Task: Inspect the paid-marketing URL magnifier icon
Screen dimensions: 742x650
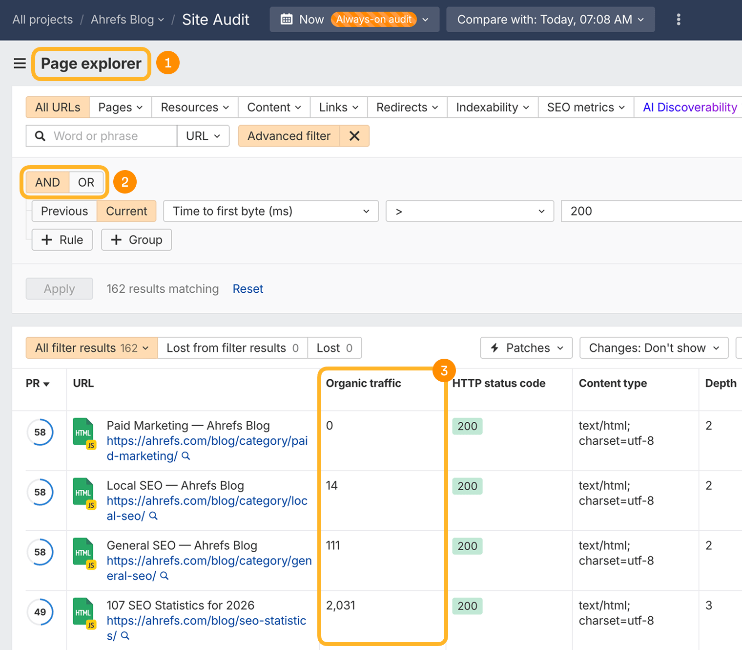Action: pos(185,456)
